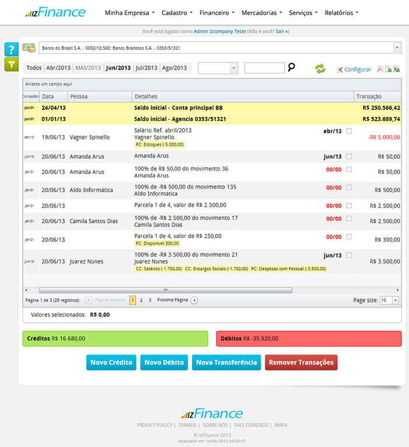Open the Financeiro menu

pos(216,12)
